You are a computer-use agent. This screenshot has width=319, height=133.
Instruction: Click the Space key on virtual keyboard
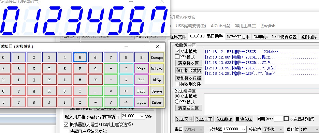pos(157,91)
